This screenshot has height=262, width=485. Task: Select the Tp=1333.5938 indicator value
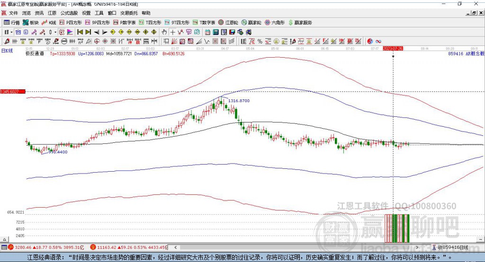pos(63,54)
